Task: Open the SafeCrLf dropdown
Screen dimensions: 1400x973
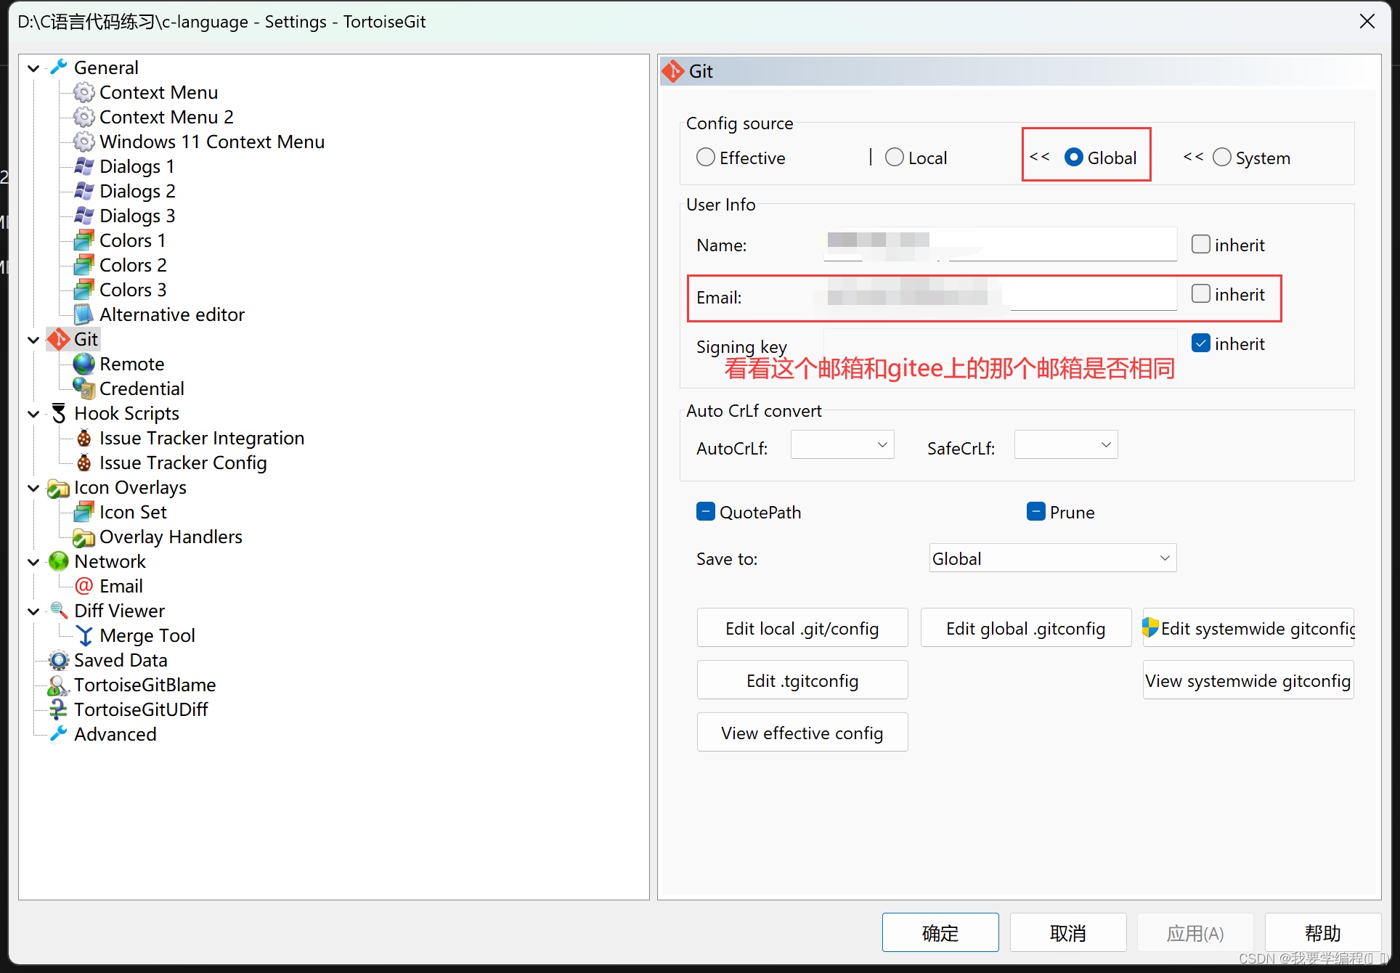Action: pyautogui.click(x=1066, y=445)
